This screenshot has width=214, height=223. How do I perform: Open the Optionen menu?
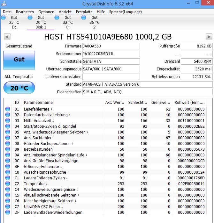[x=46, y=12]
